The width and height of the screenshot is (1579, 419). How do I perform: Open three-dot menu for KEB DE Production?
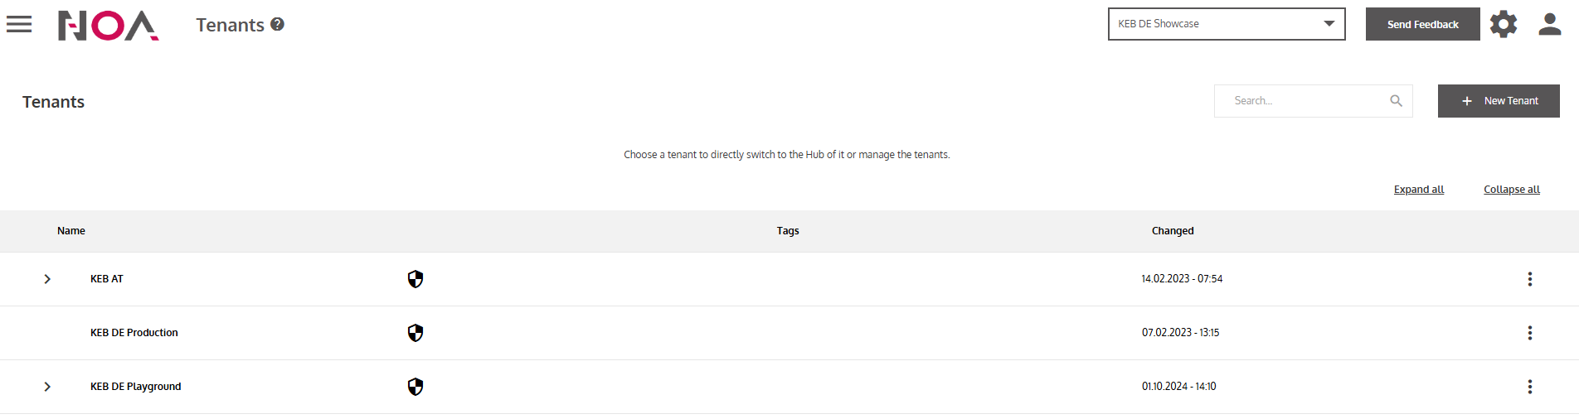point(1529,333)
